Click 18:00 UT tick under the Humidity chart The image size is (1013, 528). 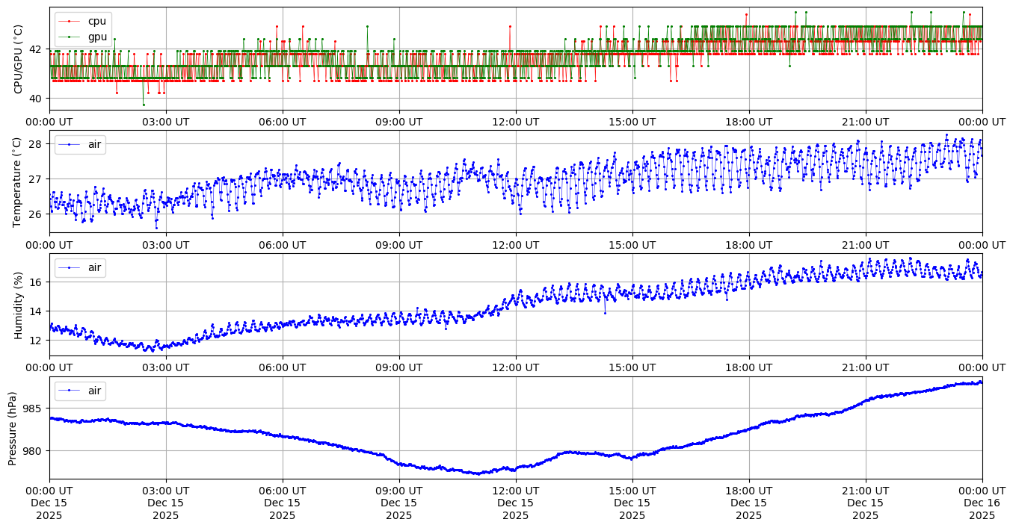tap(748, 368)
